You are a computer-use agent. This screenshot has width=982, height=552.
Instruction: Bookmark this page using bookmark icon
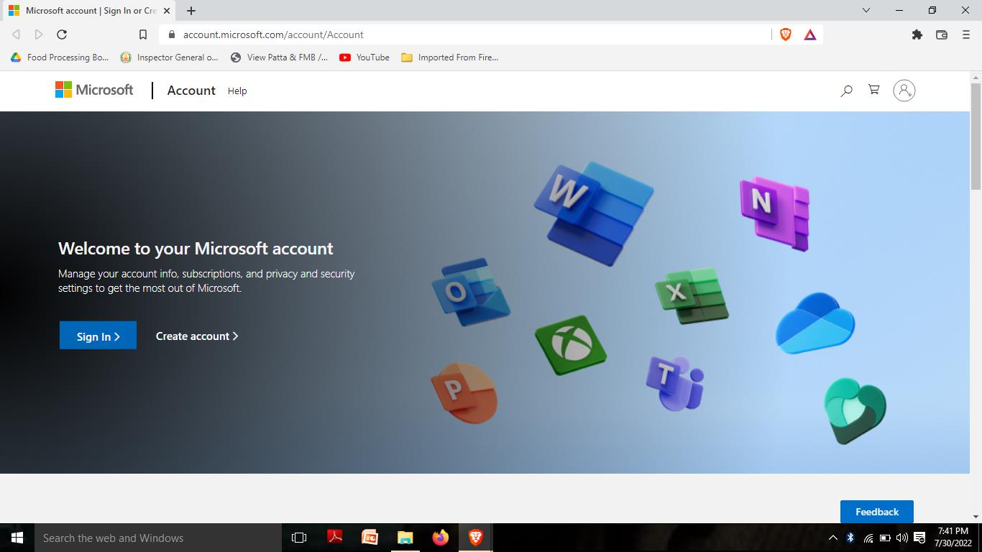coord(143,34)
